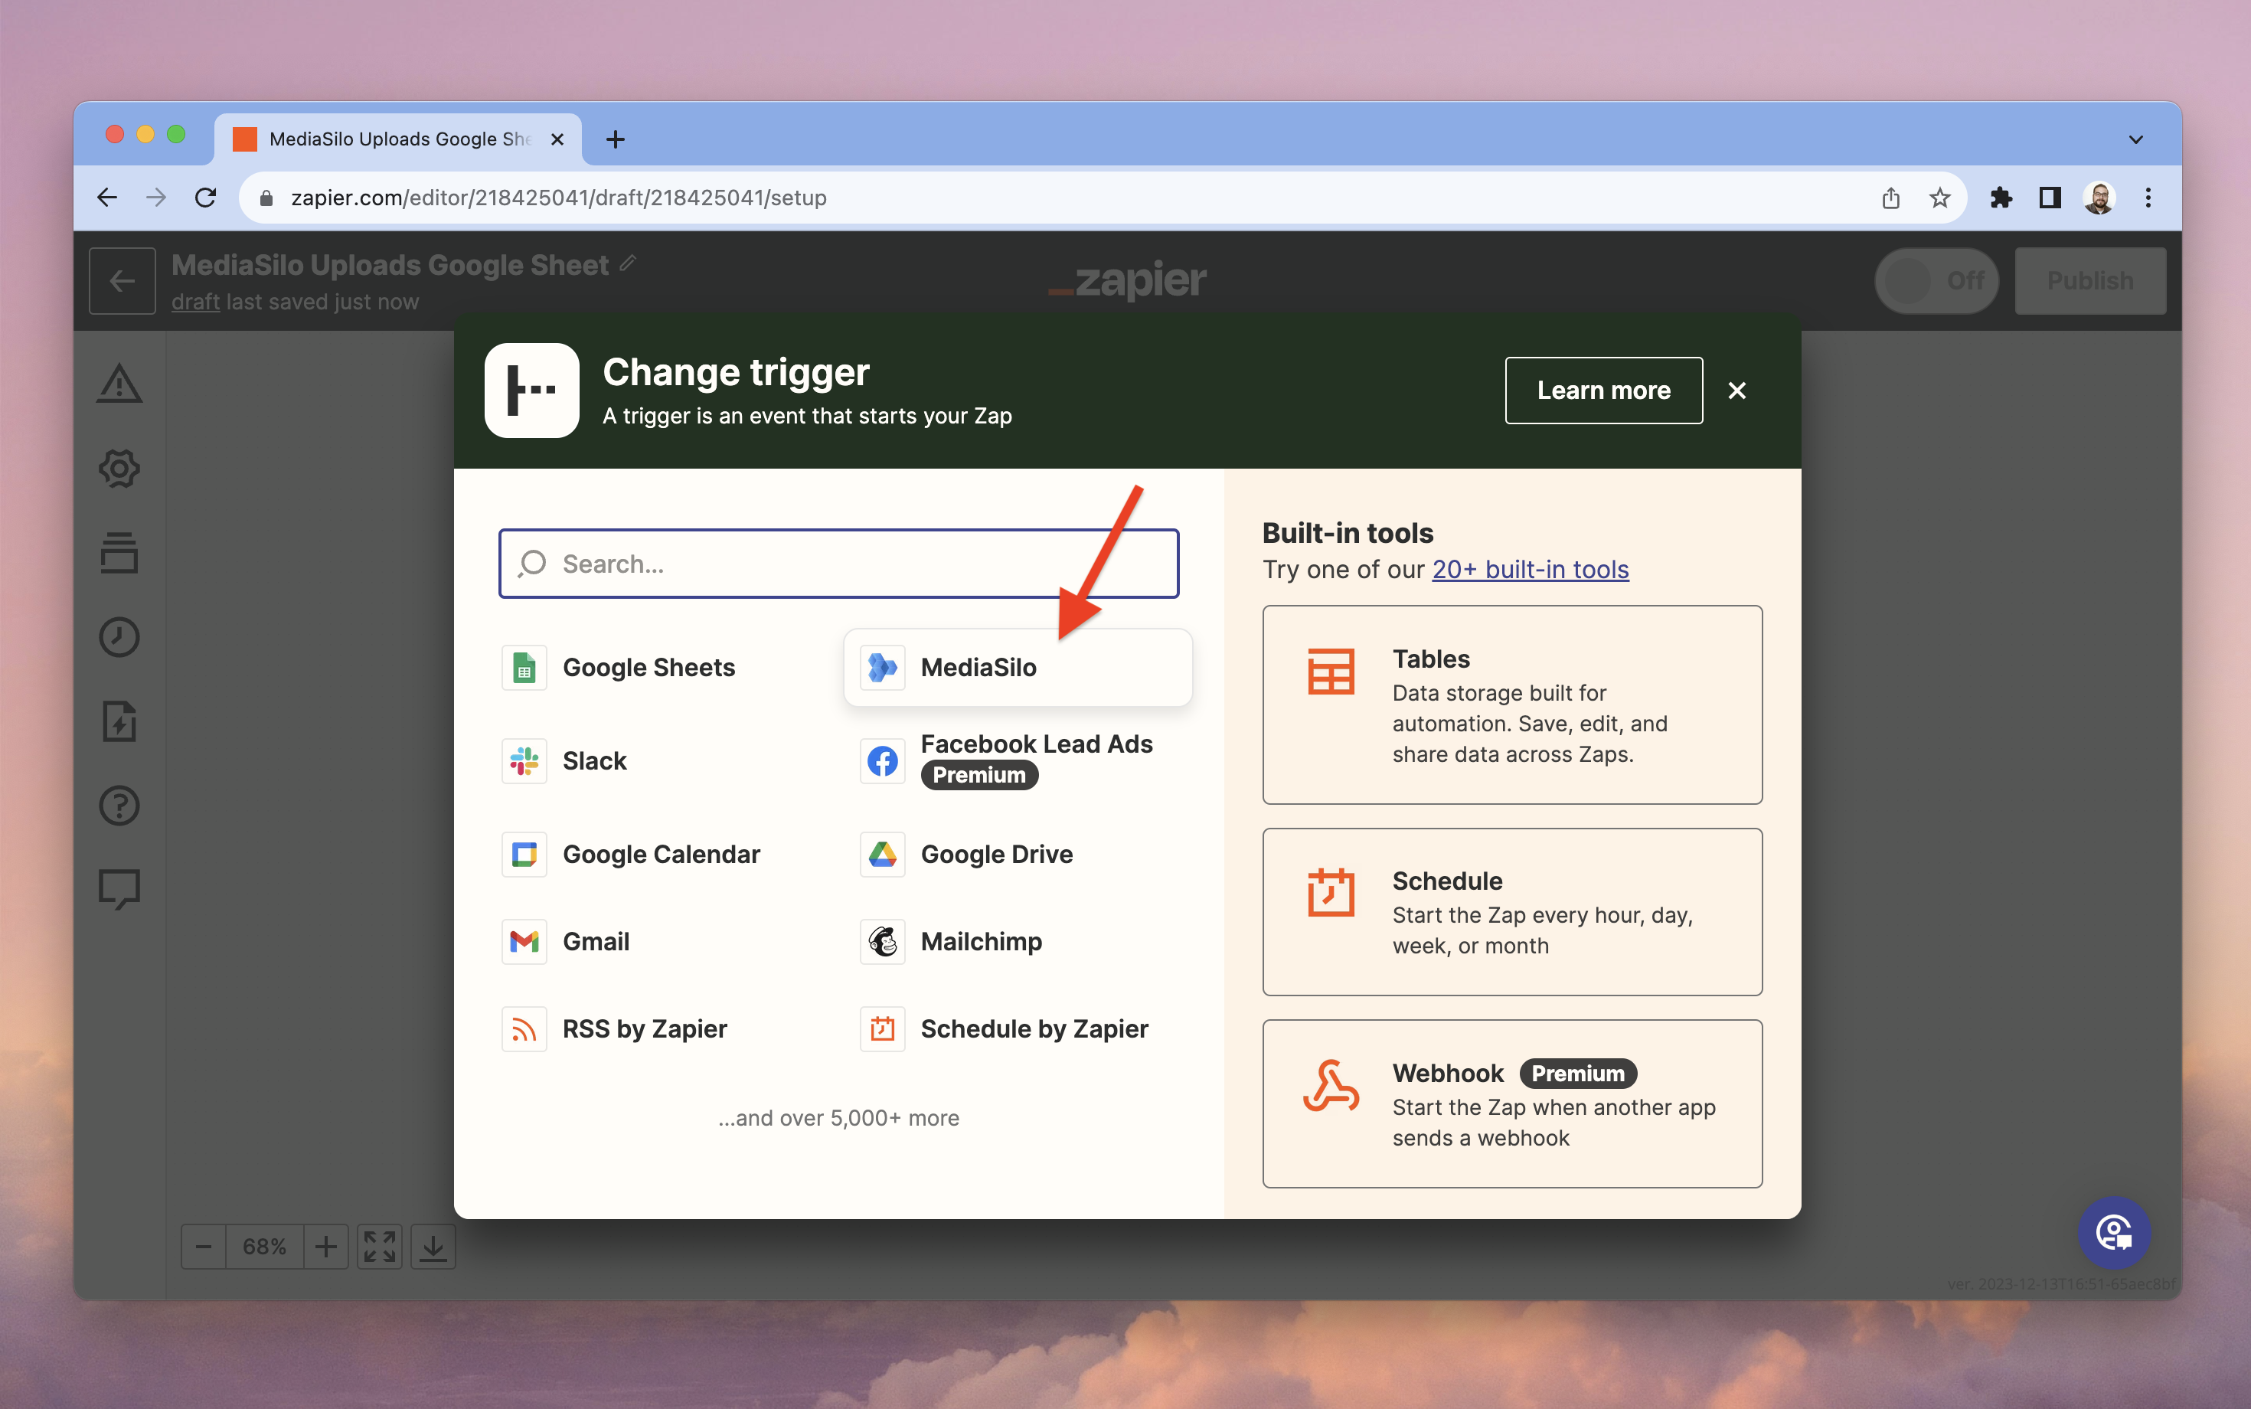Open the help question mark icon
Image resolution: width=2251 pixels, height=1409 pixels.
coord(119,805)
